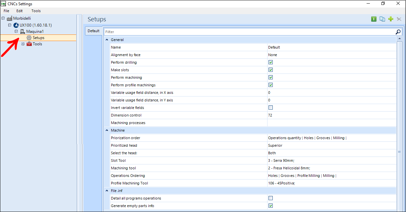Click the UX100 blue round icon
406x212 pixels.
[16, 25]
